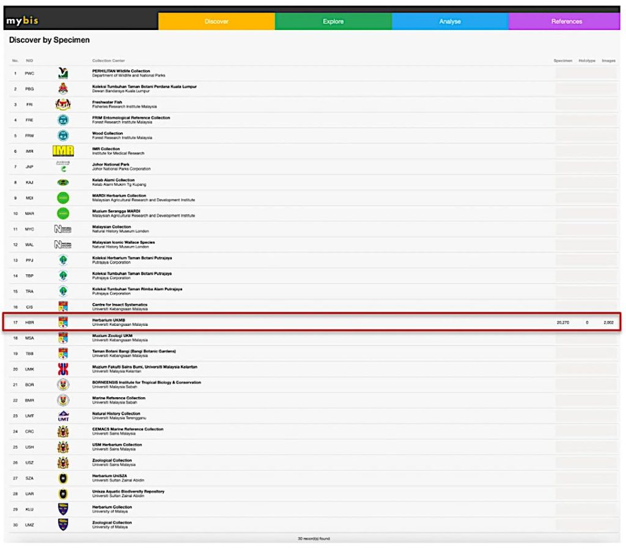
Task: Click the Taman Rimba Alam Putrajaya logo
Action: pyautogui.click(x=63, y=292)
